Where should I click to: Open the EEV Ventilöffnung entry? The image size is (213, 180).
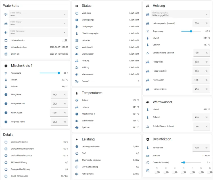point(36,162)
